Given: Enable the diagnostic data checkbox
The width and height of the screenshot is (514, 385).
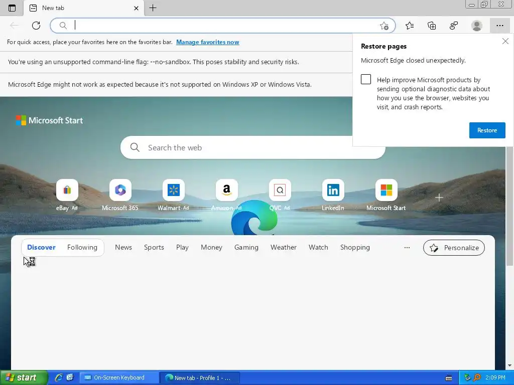Looking at the screenshot, I should (x=366, y=80).
